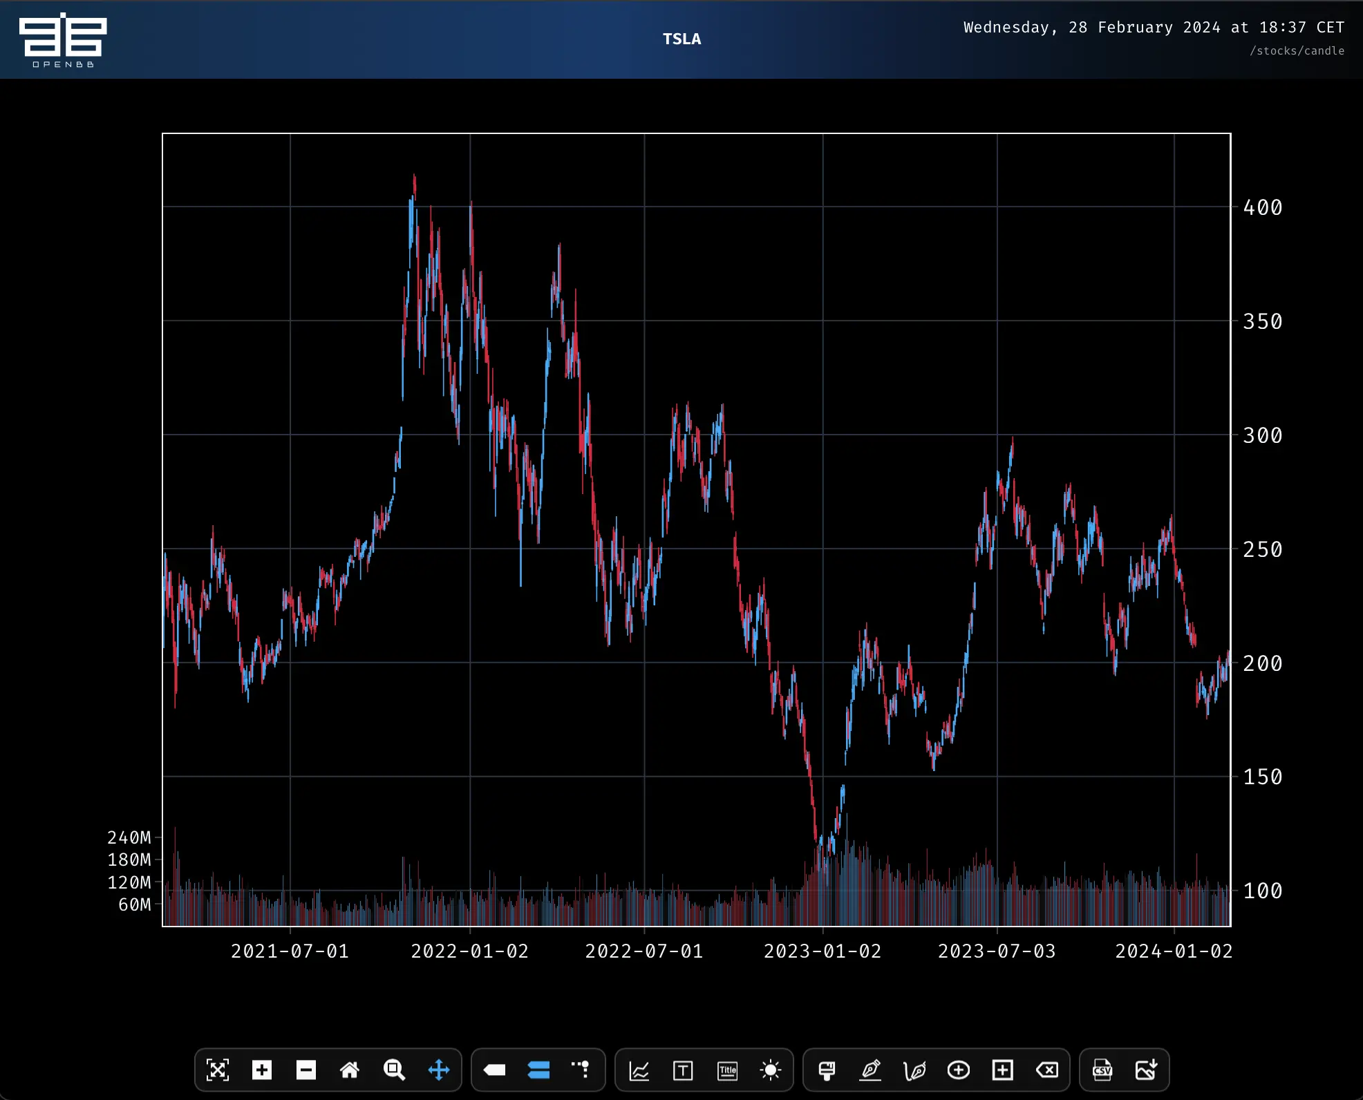Viewport: 1363px width, 1100px height.
Task: Click the 2023-07-03 date axis label
Action: [x=997, y=952]
